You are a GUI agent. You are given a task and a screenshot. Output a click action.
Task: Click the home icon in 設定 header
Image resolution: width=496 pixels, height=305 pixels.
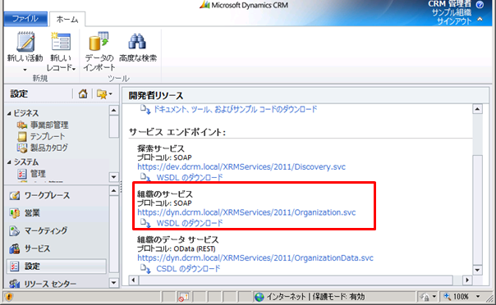pos(83,93)
